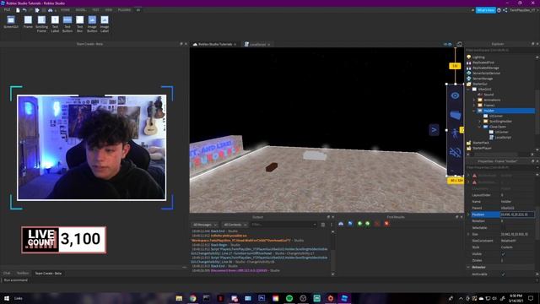The width and height of the screenshot is (540, 304).
Task: Insert an Image Button element
Action: [92, 24]
